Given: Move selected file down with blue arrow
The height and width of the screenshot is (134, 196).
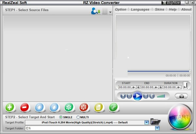Looking at the screenshot, I should (x=54, y=107).
